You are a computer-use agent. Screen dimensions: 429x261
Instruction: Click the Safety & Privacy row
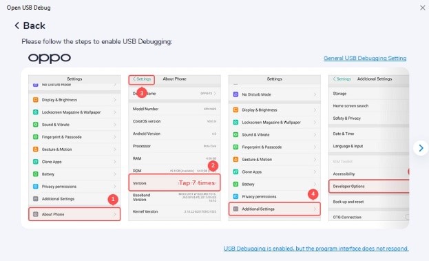tap(369, 118)
